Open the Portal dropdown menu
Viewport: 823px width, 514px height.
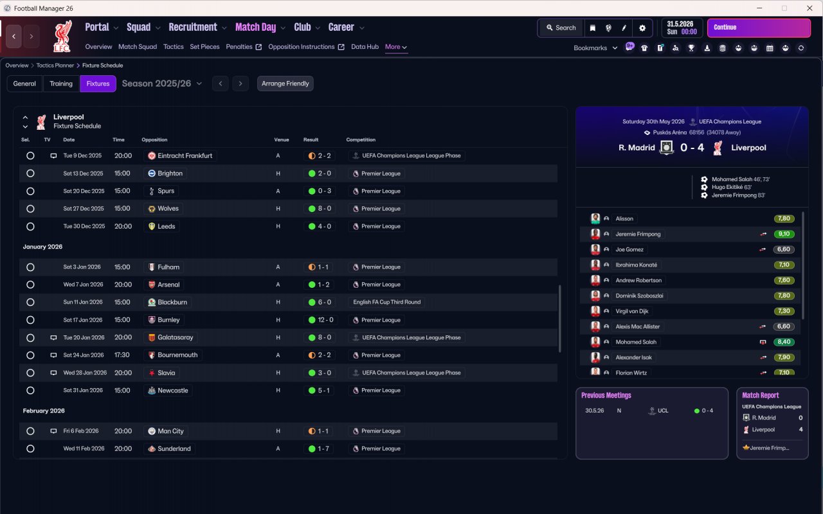(102, 28)
